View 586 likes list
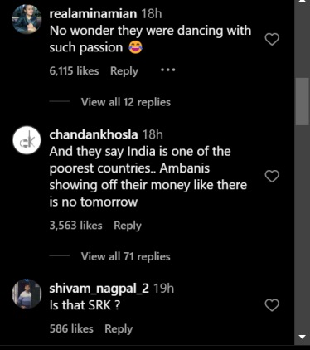The height and width of the screenshot is (350, 310). 71,328
